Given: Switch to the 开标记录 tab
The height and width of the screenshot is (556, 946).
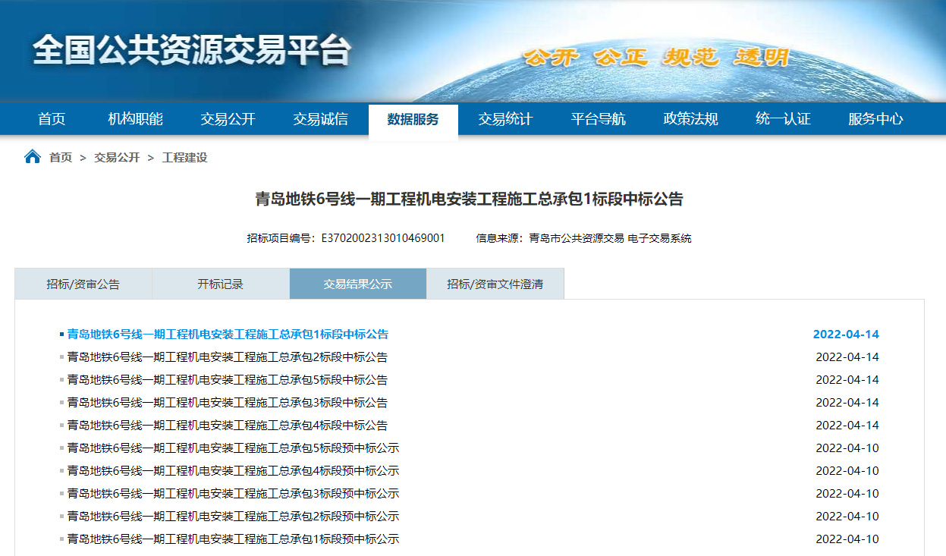Looking at the screenshot, I should click(x=220, y=284).
